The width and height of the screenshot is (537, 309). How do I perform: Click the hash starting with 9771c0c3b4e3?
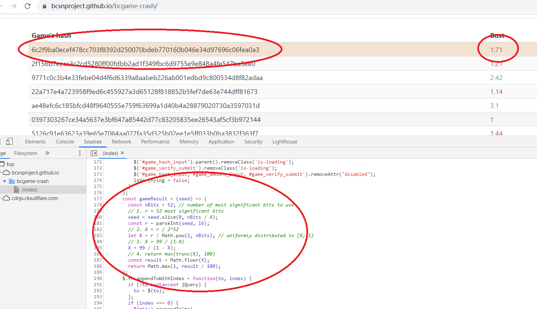(x=147, y=78)
